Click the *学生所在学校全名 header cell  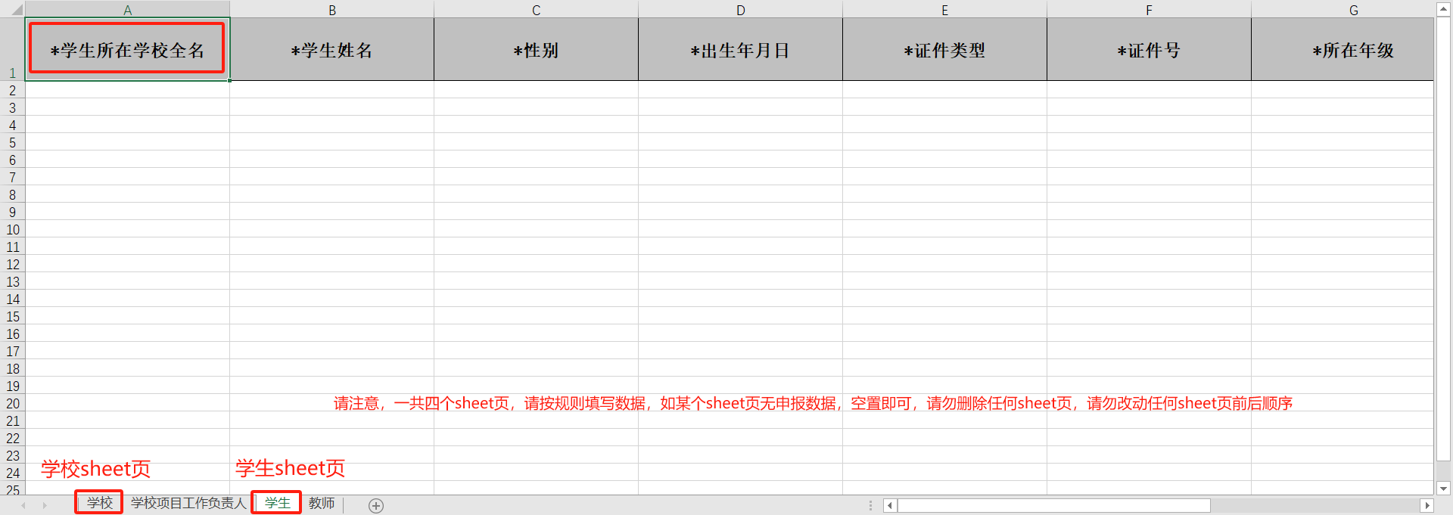tap(128, 49)
